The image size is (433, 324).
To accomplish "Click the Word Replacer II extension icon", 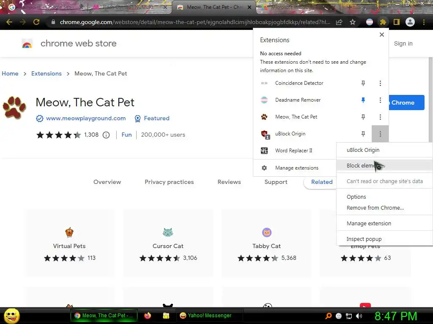I will point(264,151).
